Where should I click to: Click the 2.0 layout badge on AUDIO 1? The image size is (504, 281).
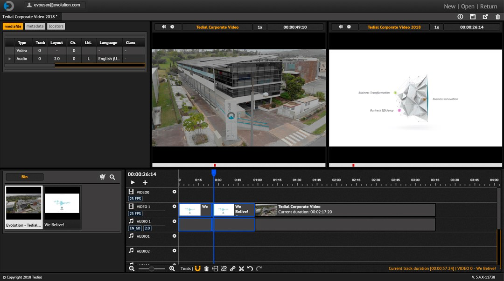pos(147,228)
